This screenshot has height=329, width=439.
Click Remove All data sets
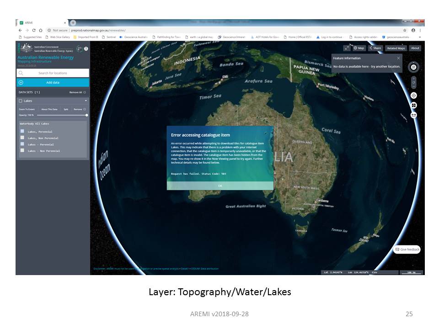click(x=78, y=92)
